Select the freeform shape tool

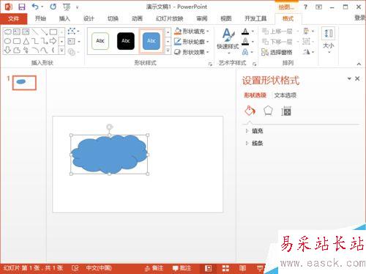point(17,50)
